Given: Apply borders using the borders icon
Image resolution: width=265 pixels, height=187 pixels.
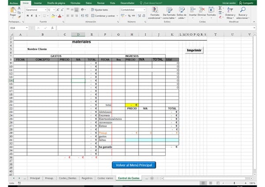Looking at the screenshot, I should (44, 16).
